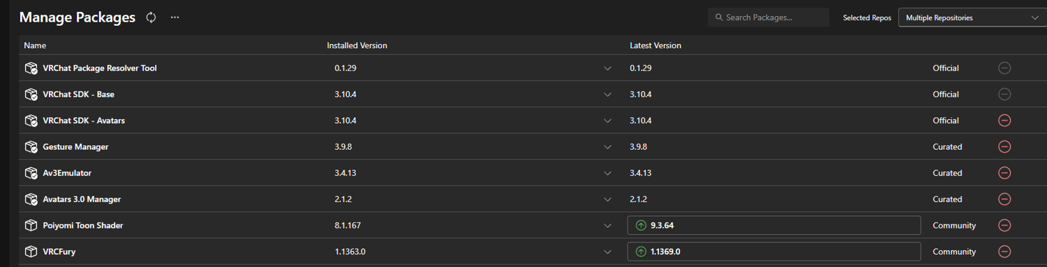The width and height of the screenshot is (1047, 267).
Task: Remove the Poiyomi Toon Shader package
Action: [1004, 225]
